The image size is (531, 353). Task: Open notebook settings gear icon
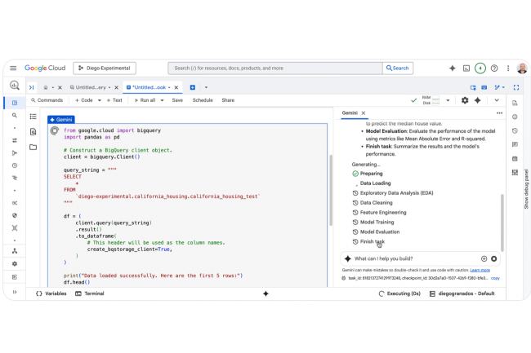click(465, 100)
